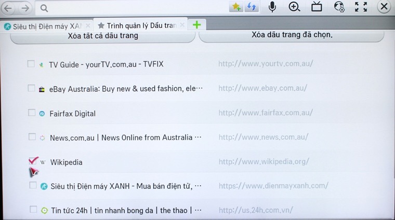The width and height of the screenshot is (395, 220).
Task: Check the eBay Australia bookmark checkbox
Action: coord(31,88)
